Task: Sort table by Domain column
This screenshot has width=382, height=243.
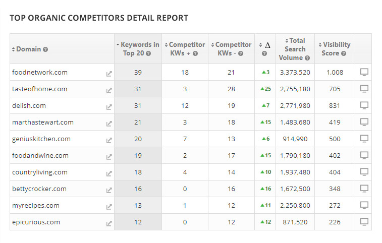Action: click(27, 49)
